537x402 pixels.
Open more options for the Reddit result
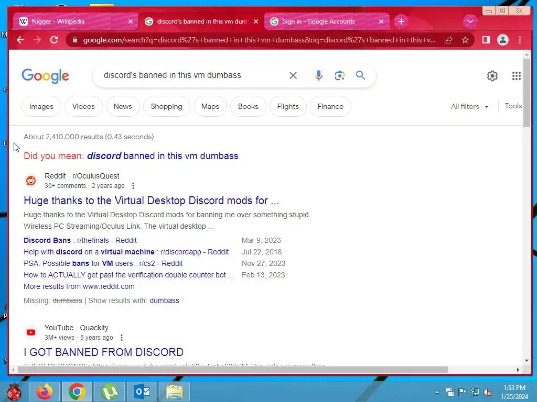(x=133, y=186)
